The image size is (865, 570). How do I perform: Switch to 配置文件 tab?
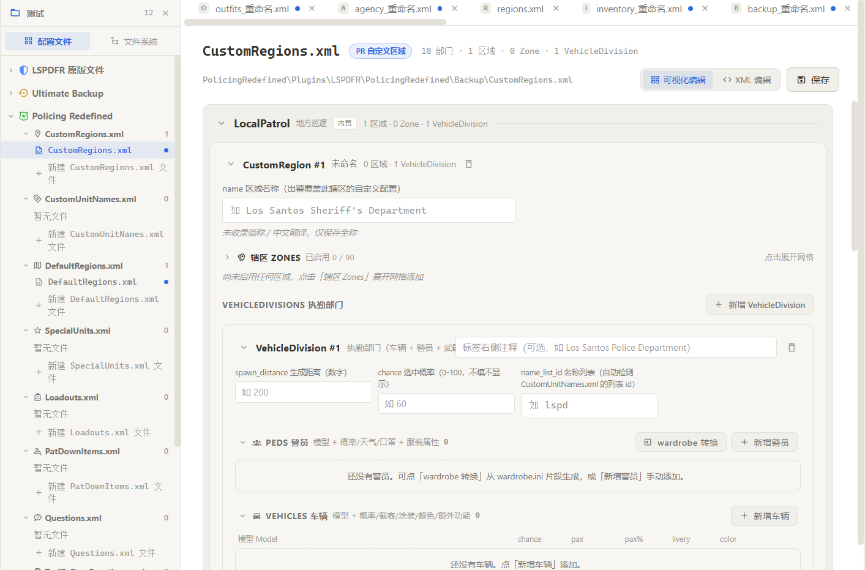48,41
